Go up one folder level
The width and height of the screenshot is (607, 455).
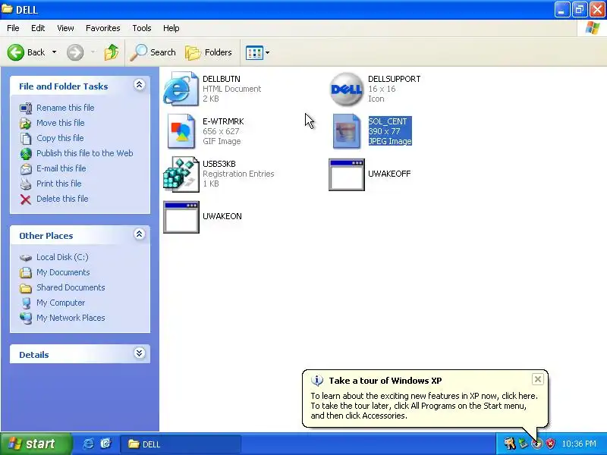112,52
